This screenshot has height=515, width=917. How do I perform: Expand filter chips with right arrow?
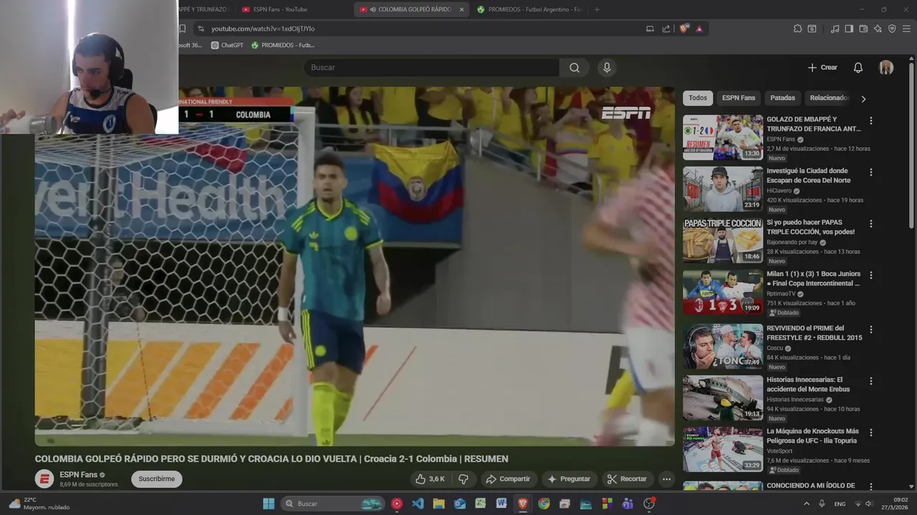click(863, 99)
